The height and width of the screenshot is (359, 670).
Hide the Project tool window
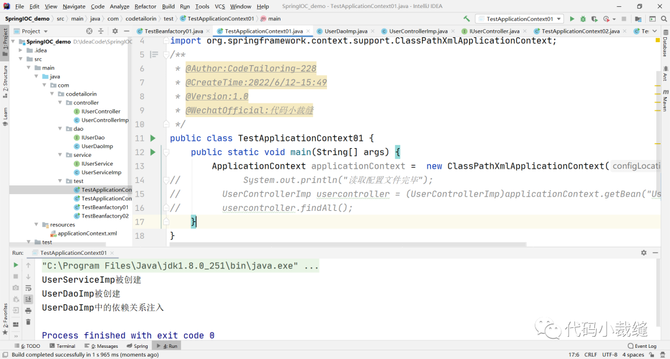click(127, 31)
